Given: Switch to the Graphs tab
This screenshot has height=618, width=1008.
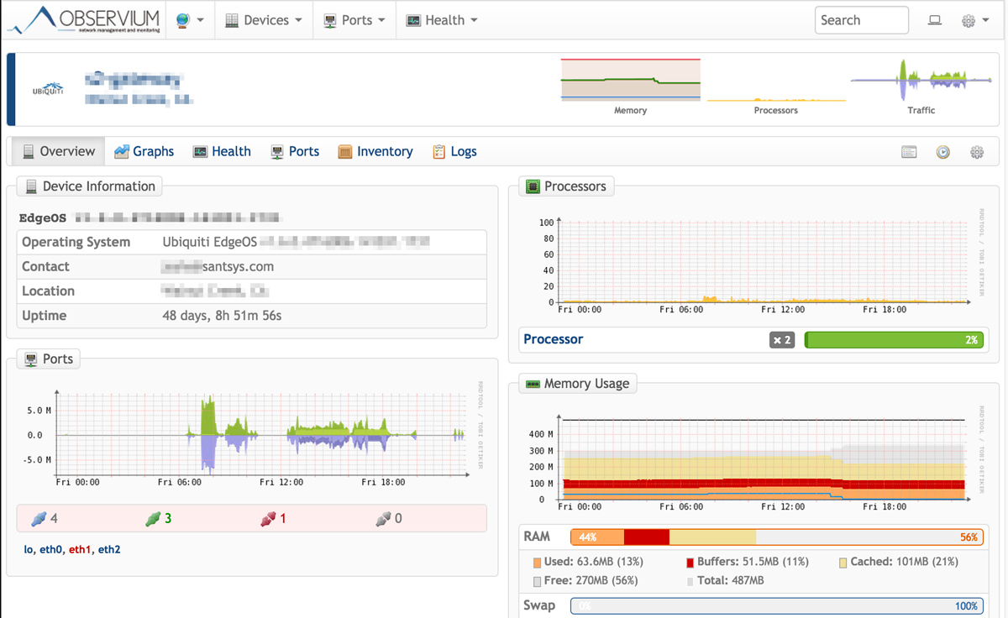Looking at the screenshot, I should click(x=144, y=151).
